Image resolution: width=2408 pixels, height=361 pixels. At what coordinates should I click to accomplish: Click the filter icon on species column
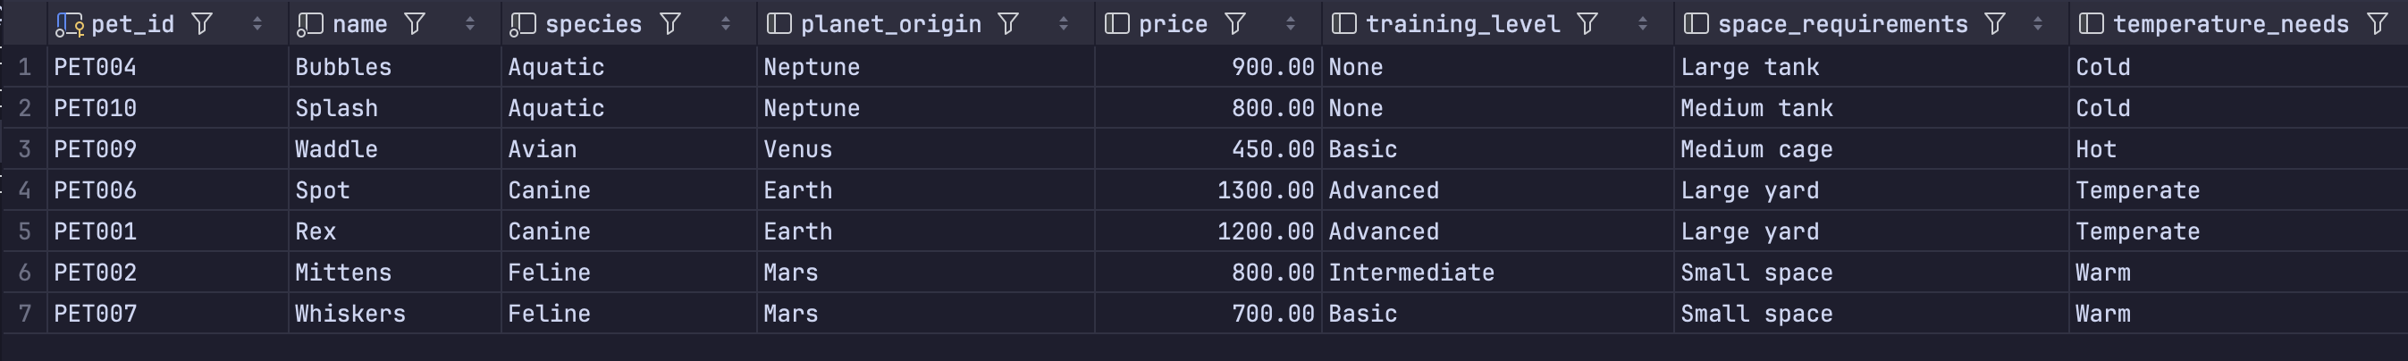pos(670,24)
